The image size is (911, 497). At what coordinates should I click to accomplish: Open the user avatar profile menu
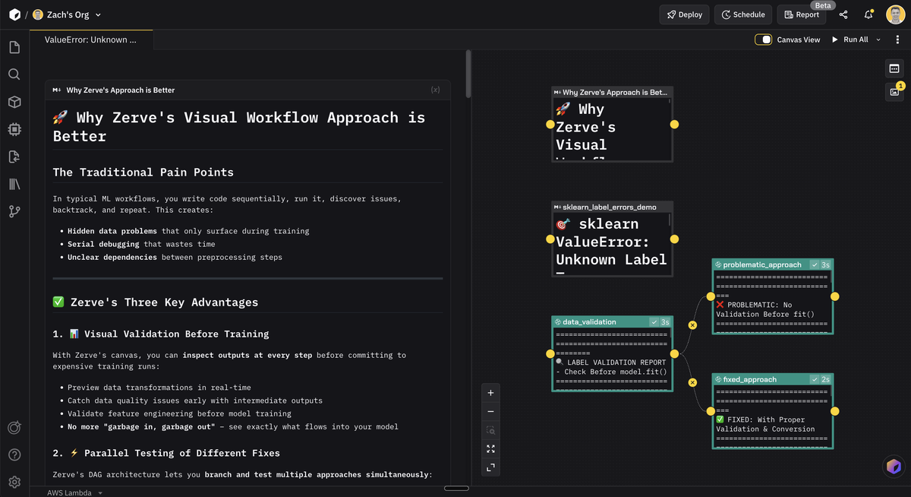click(x=895, y=14)
